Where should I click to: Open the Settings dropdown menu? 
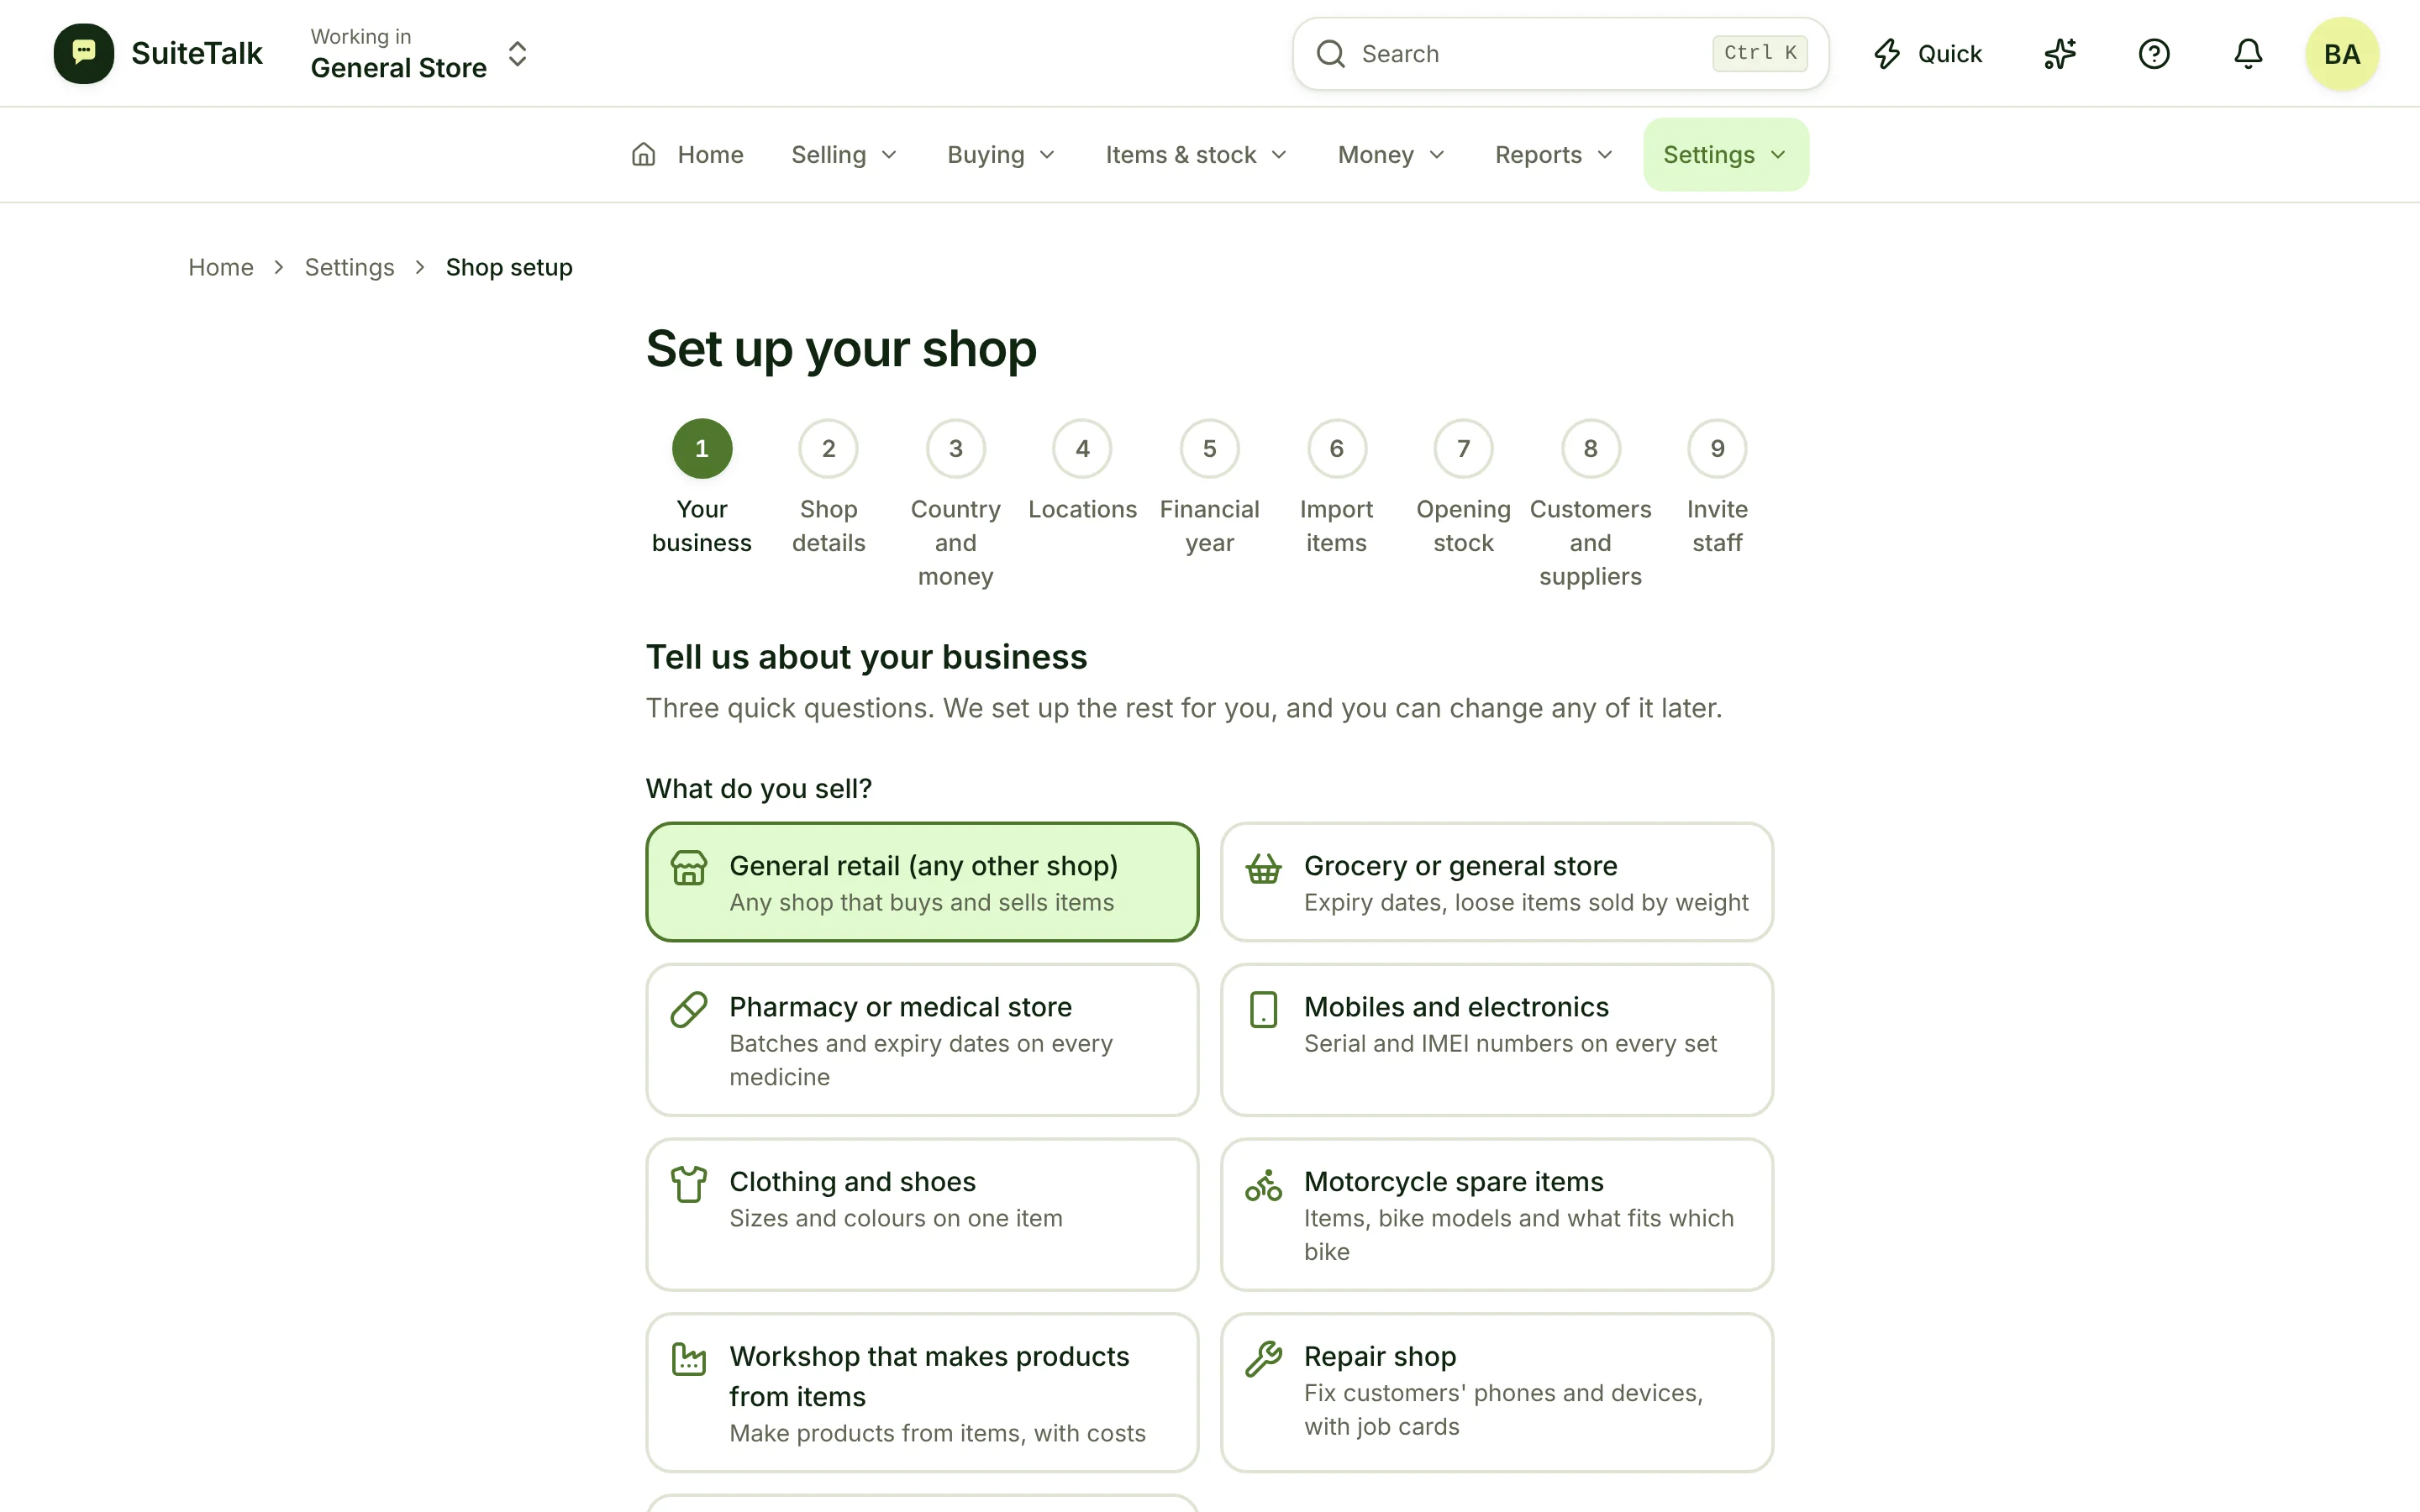coord(1726,155)
